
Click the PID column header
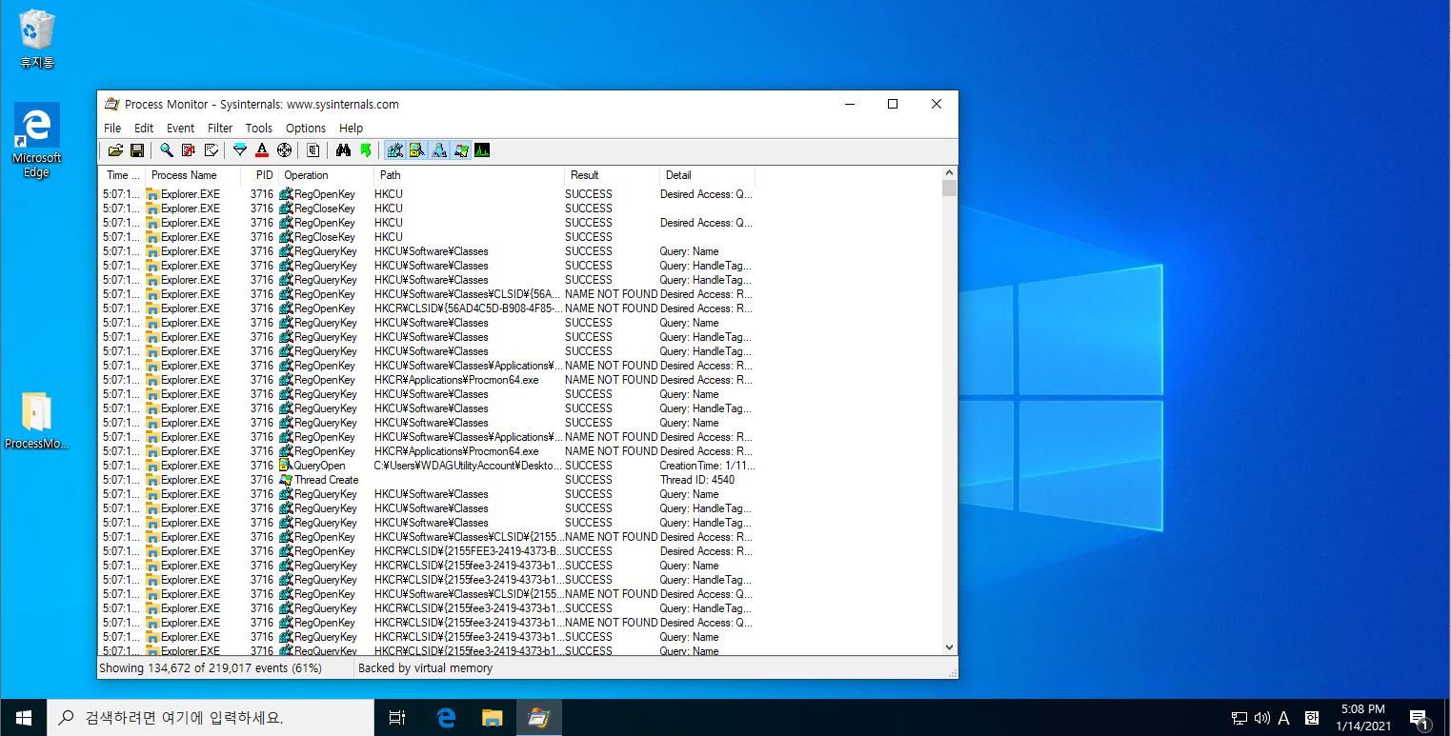259,175
